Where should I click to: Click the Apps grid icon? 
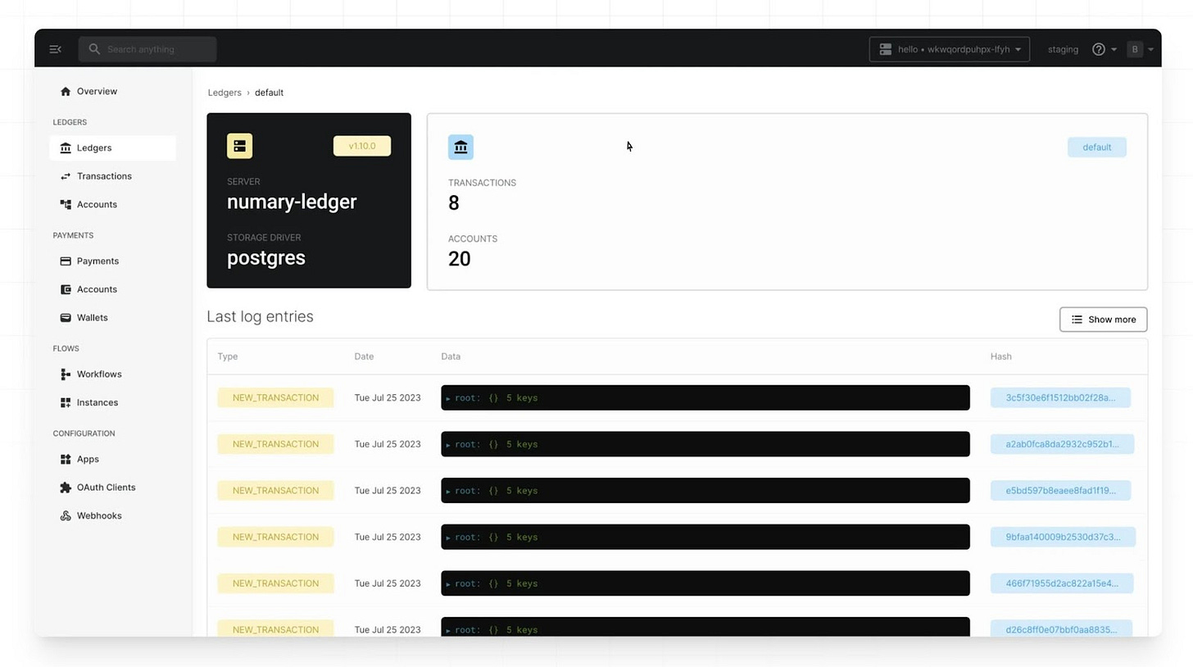(x=66, y=459)
